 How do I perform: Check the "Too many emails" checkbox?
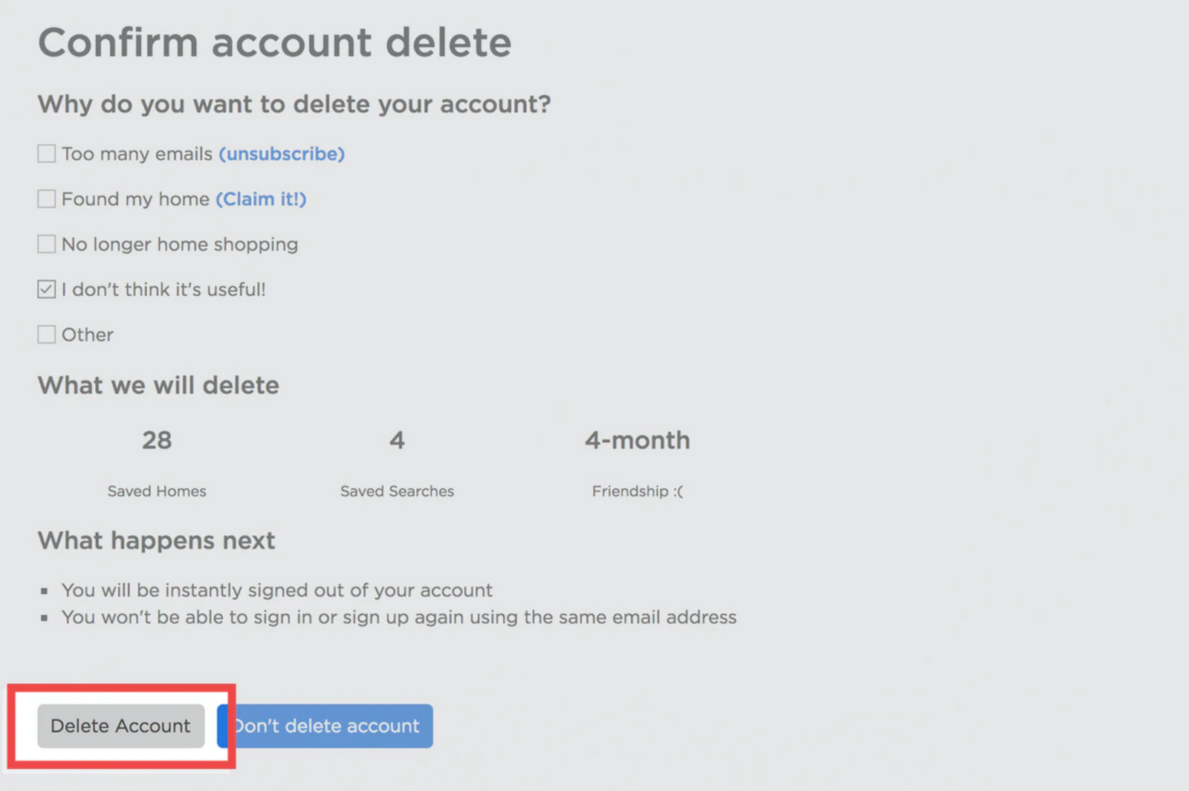[x=46, y=153]
